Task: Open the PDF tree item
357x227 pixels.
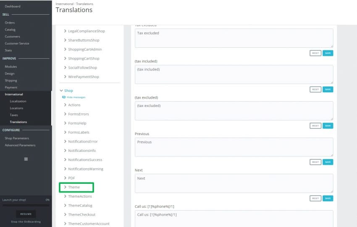Action: pos(71,178)
